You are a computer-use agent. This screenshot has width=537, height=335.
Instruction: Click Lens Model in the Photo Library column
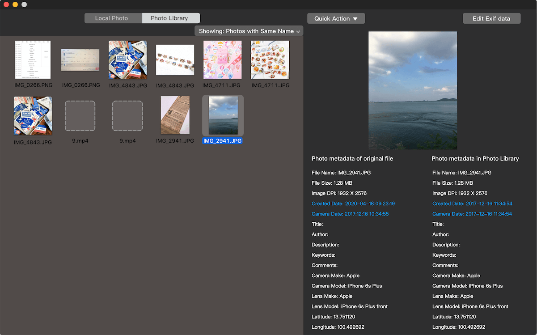pyautogui.click(x=470, y=306)
